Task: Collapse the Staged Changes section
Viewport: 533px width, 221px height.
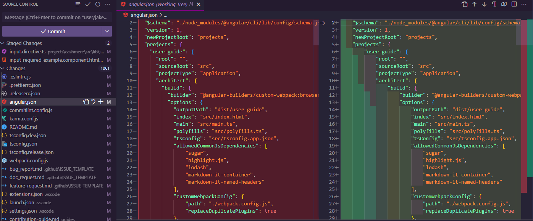Action: (3, 43)
